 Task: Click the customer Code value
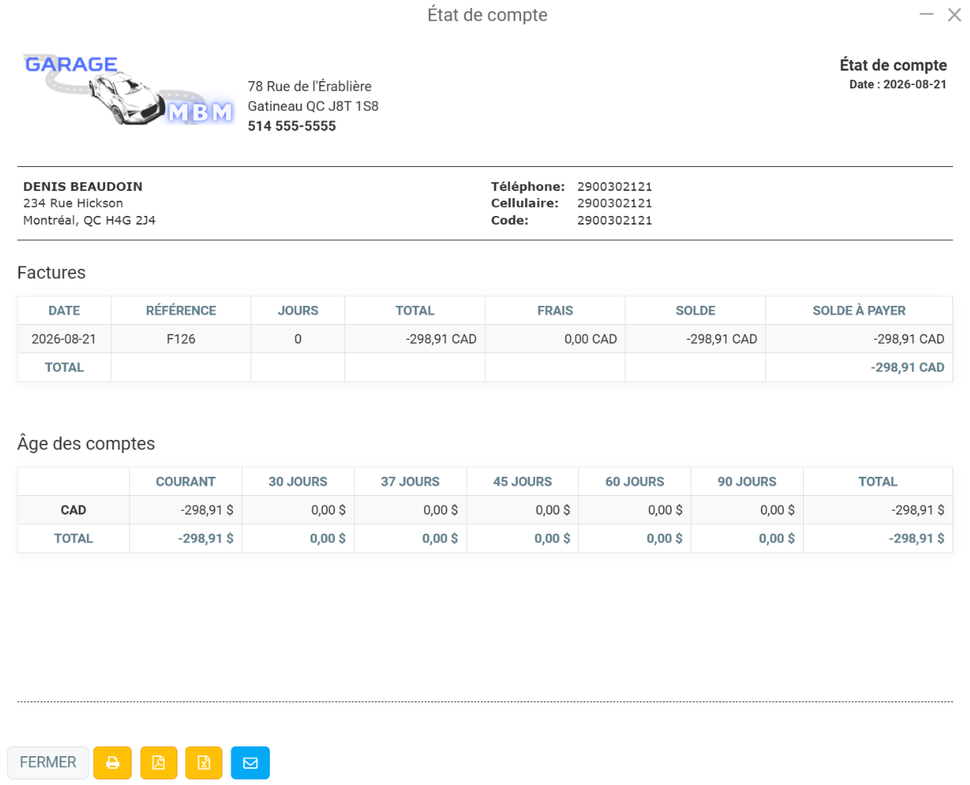tap(614, 220)
